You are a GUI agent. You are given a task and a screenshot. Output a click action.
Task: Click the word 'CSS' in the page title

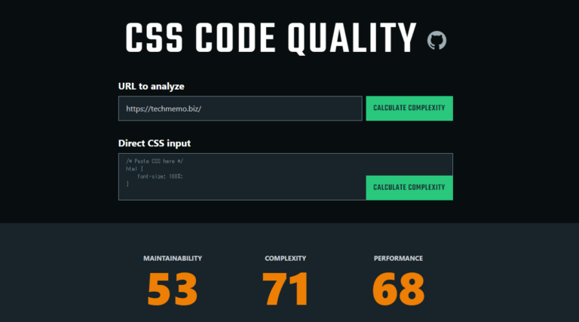point(156,38)
